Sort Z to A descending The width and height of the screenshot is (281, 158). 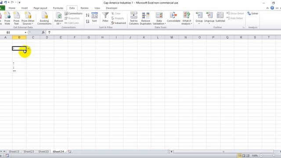(87, 22)
